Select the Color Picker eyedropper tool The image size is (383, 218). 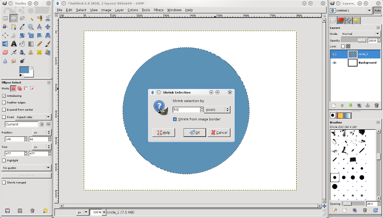pos(22,27)
